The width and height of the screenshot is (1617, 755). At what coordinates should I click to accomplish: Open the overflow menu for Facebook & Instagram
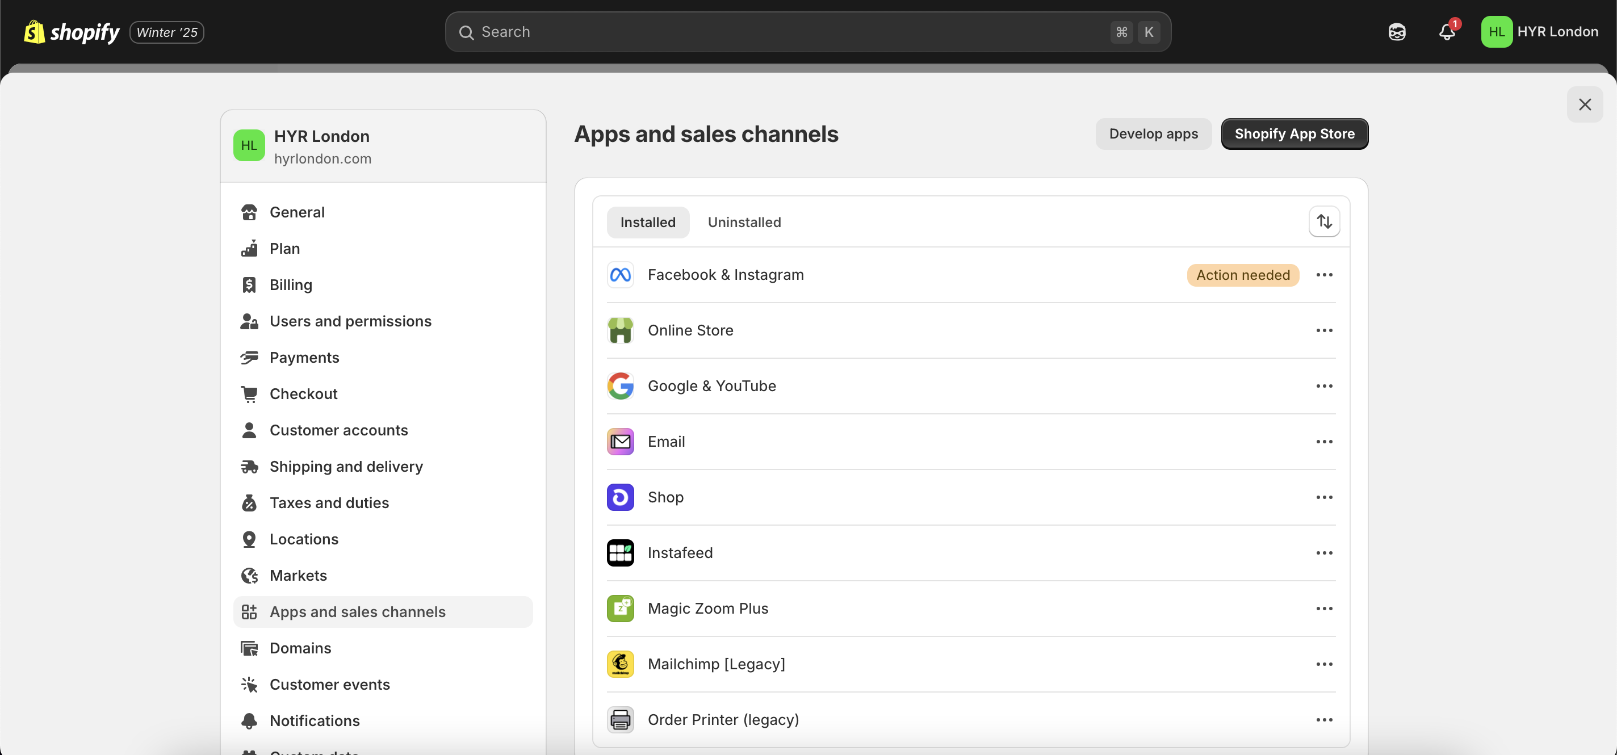click(1324, 274)
